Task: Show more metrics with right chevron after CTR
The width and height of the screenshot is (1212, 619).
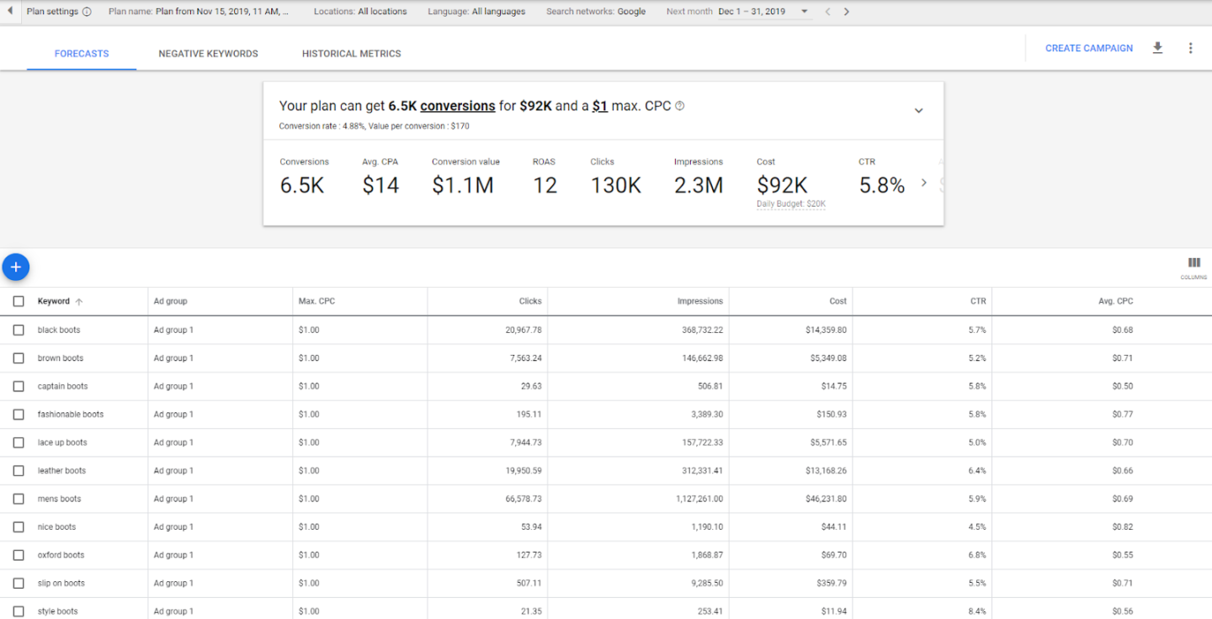Action: [923, 183]
